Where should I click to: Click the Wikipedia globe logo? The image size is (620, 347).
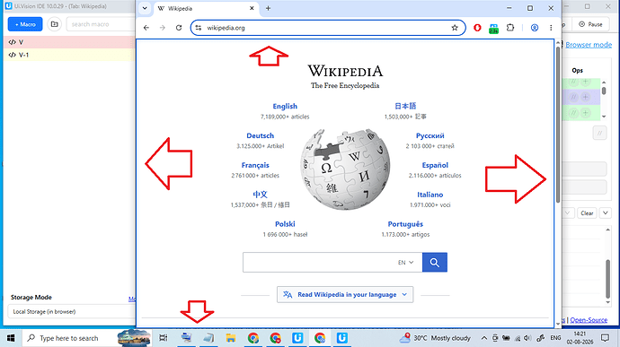tap(345, 169)
